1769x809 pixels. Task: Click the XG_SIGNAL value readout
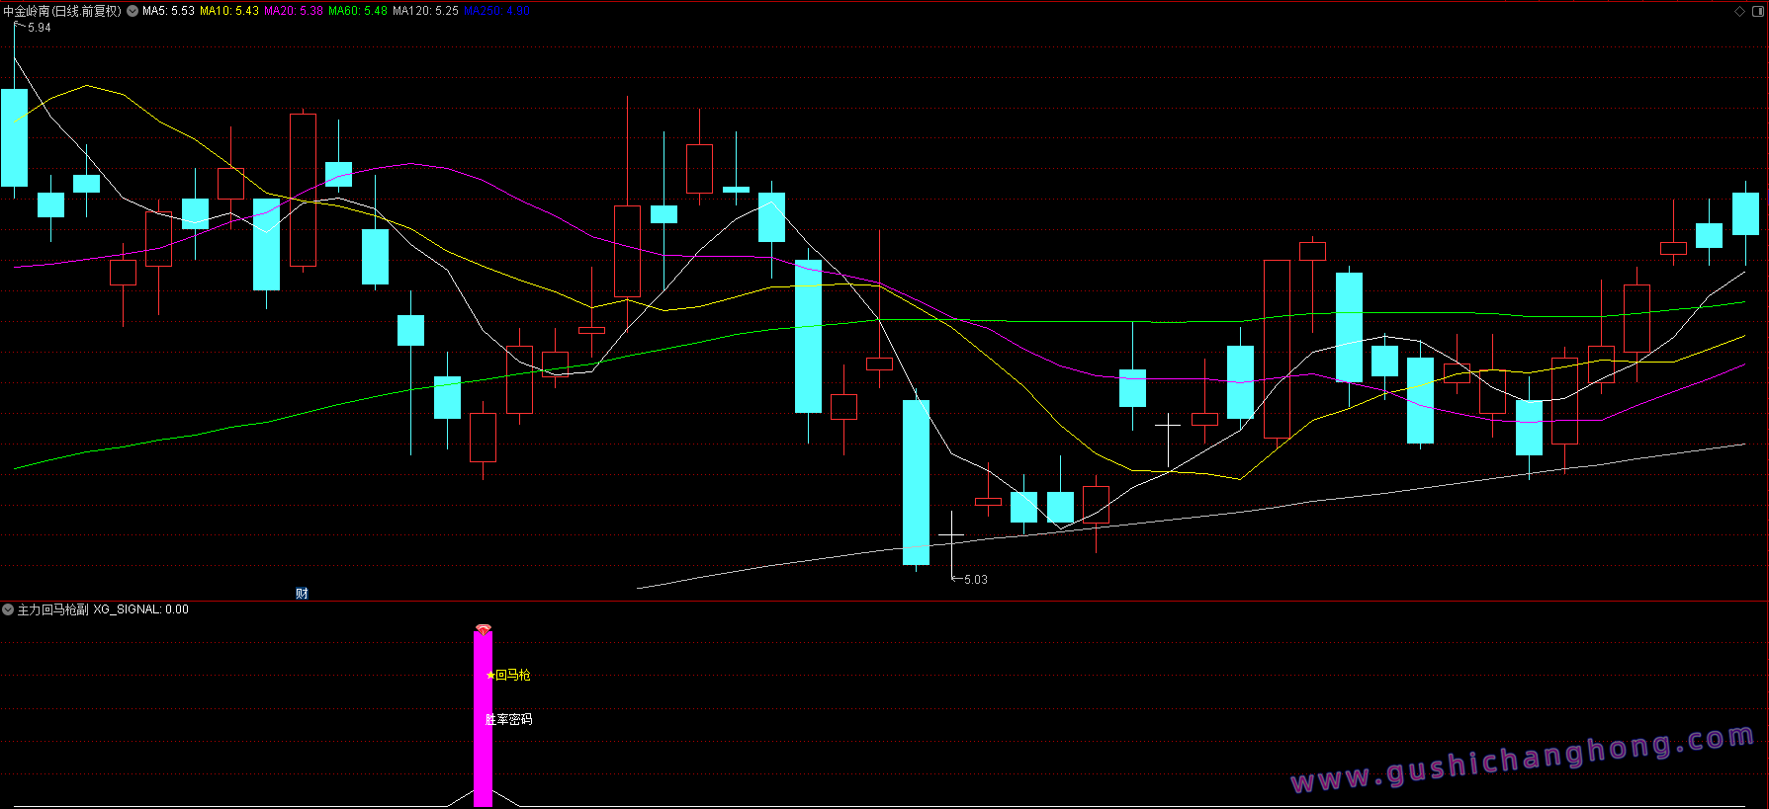click(140, 609)
